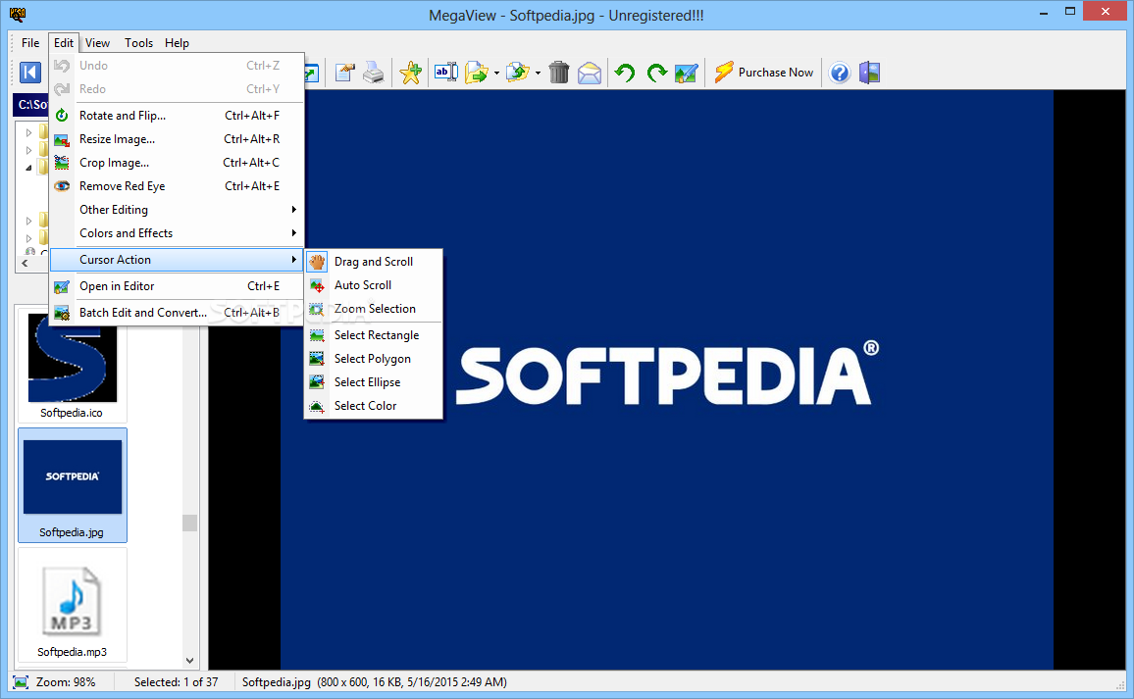This screenshot has width=1134, height=699.
Task: Click the Exit door icon in toolbar
Action: (869, 73)
